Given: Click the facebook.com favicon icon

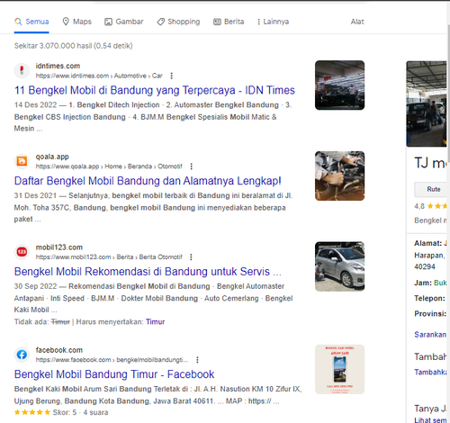Looking at the screenshot, I should coord(22,355).
